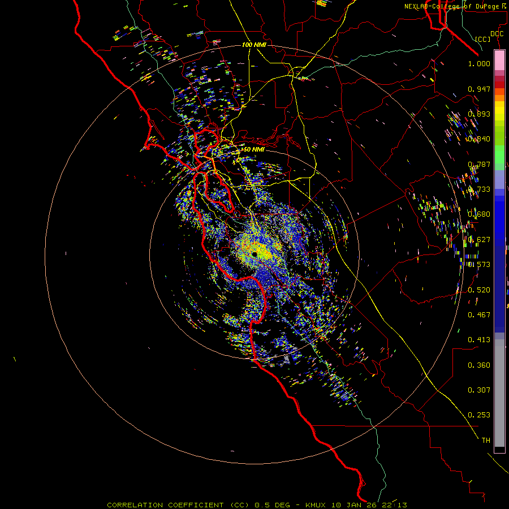Click the TH threshold label on the scale
Screen dimensions: 509x509
click(486, 441)
